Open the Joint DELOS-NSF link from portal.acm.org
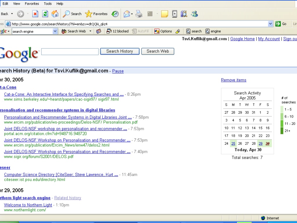The height and width of the screenshot is (223, 297). tap(66, 129)
